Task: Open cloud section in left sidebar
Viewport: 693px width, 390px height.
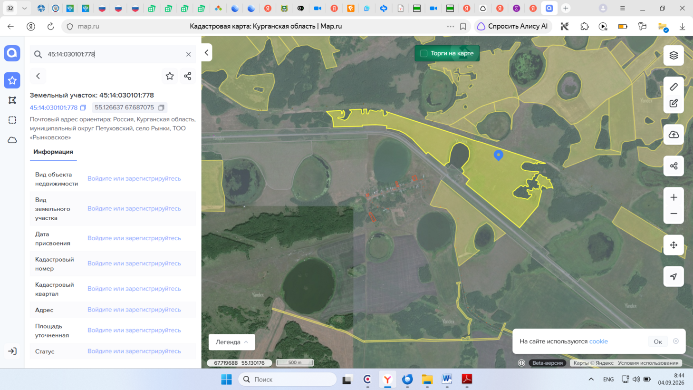Action: (12, 140)
